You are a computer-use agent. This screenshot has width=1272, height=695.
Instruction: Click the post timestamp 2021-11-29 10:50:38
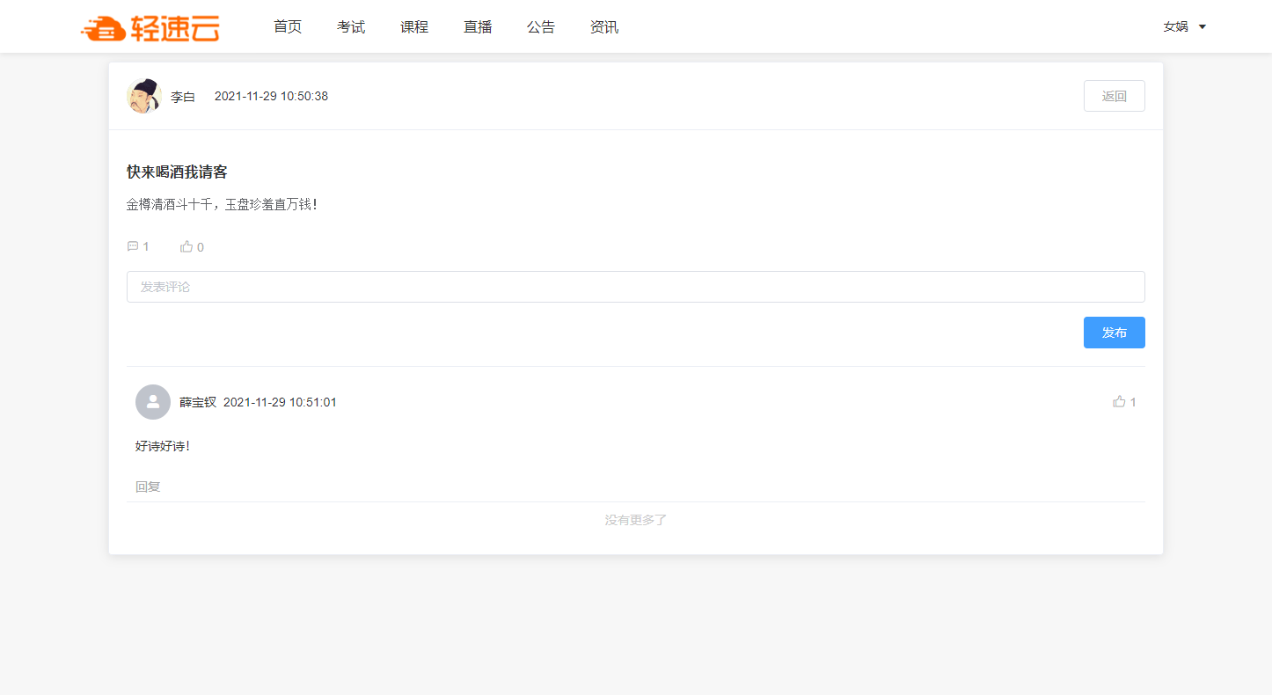click(271, 97)
